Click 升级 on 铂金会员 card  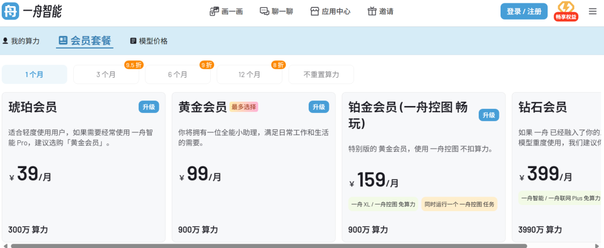489,116
